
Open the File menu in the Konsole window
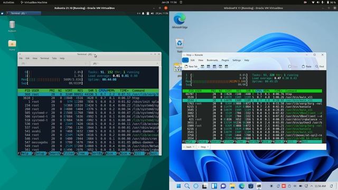(x=185, y=60)
